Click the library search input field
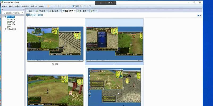This screenshot has height=106, width=213. 13,13
